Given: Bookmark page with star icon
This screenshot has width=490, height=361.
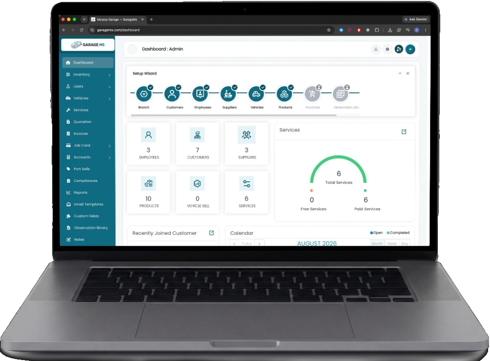Looking at the screenshot, I should pyautogui.click(x=329, y=30).
